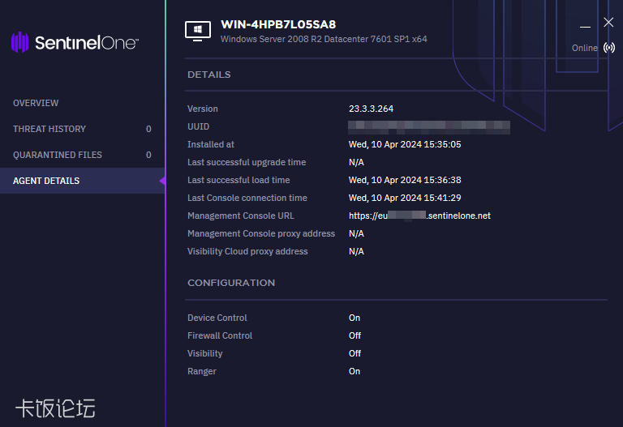Click the online broadcast signal icon
623x427 pixels.
609,48
